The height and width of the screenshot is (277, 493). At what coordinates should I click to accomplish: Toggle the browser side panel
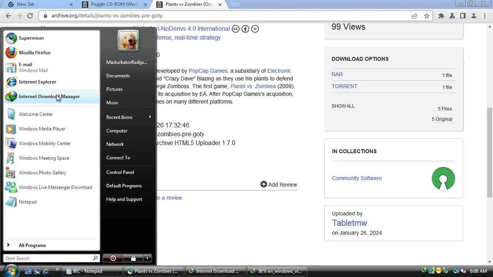pos(463,16)
